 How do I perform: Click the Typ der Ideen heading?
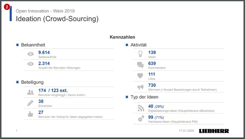click(144, 97)
